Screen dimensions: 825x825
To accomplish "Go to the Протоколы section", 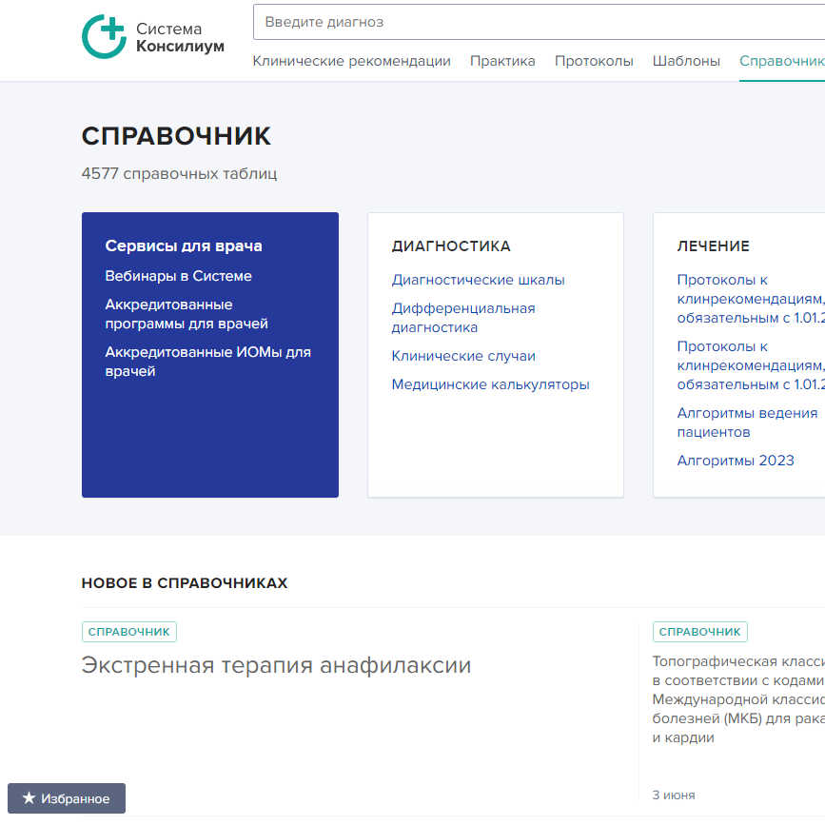I will coord(594,61).
